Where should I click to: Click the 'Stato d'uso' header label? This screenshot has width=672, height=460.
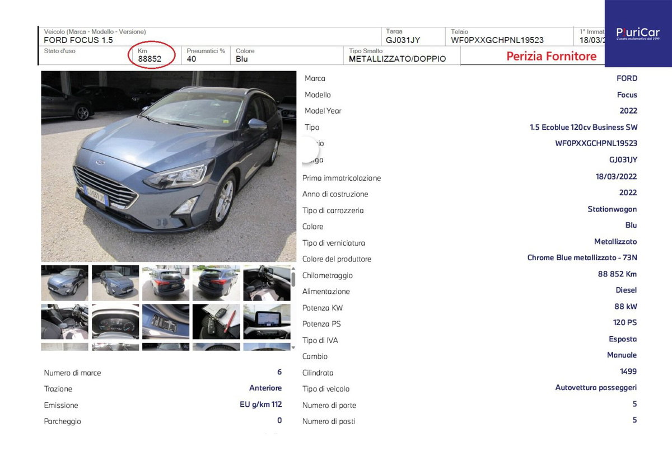tap(60, 51)
